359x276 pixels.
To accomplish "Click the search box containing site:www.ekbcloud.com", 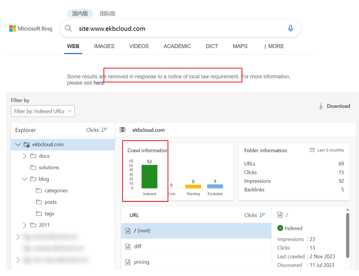I will pyautogui.click(x=180, y=28).
